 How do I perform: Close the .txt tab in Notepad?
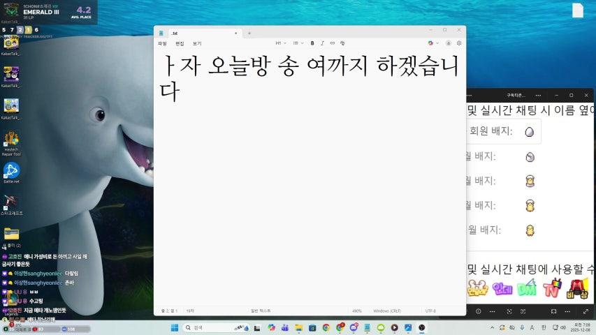(x=236, y=33)
